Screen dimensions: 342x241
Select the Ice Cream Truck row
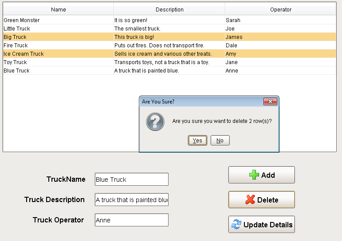pos(169,54)
